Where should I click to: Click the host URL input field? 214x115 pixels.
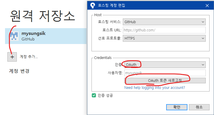164,30
